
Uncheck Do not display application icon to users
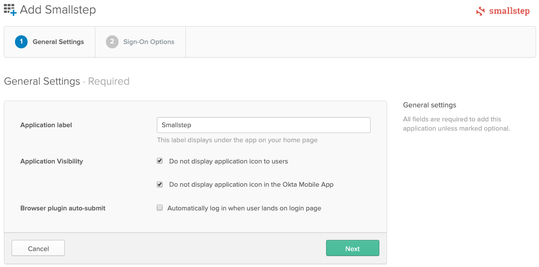[160, 161]
